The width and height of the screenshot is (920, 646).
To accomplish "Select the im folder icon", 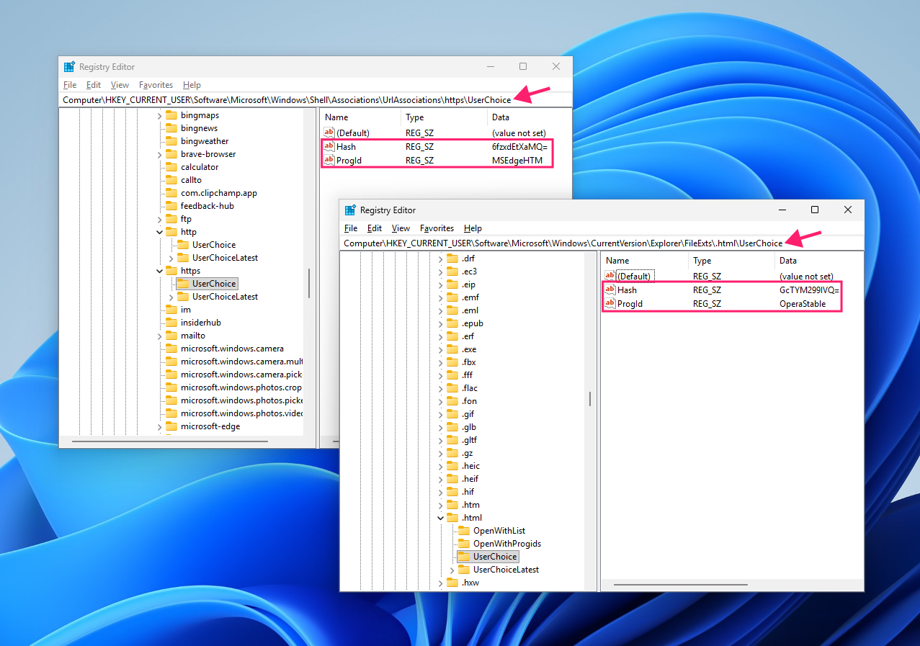I will click(x=171, y=310).
